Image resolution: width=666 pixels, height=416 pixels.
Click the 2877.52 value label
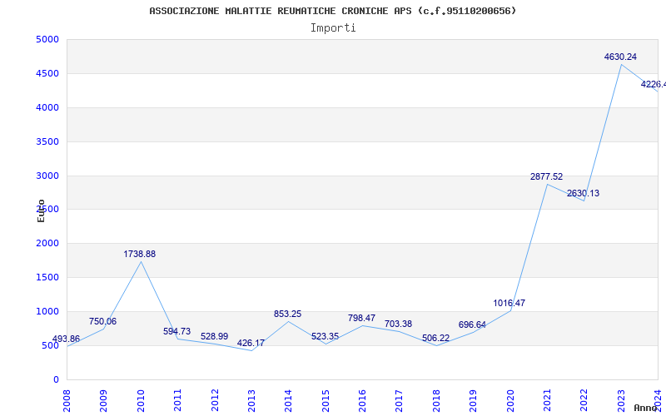546,176
